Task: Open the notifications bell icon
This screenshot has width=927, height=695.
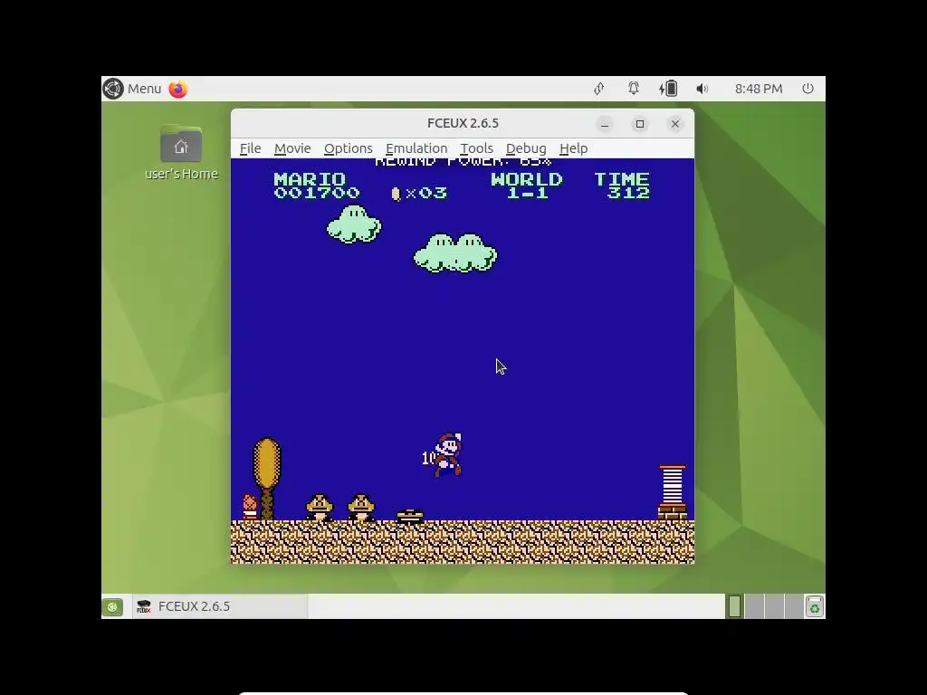Action: click(633, 89)
